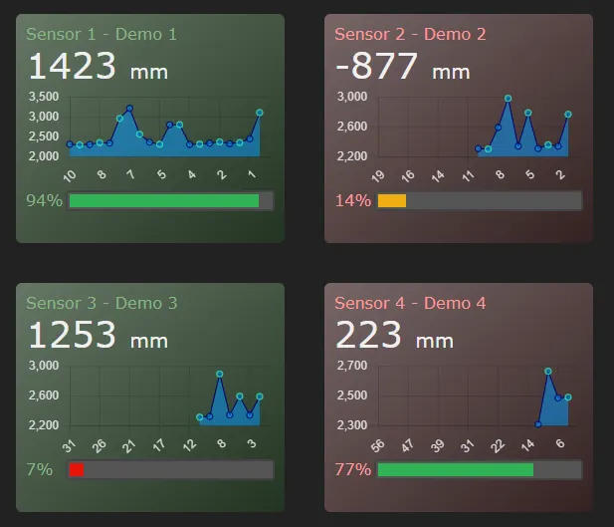Click the peak data point in Sensor 4 chart
The image size is (614, 527).
coord(548,371)
